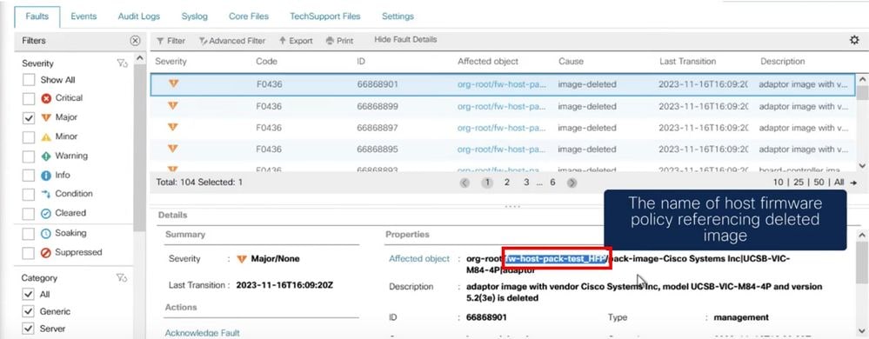Click the Warning teal diamond icon

pyautogui.click(x=46, y=156)
